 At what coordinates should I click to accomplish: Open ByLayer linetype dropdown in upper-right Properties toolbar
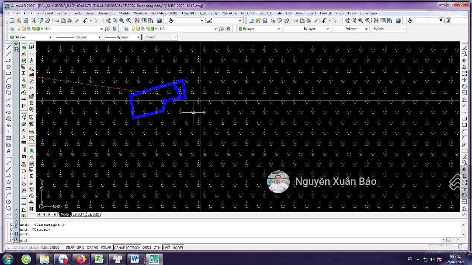(x=328, y=29)
